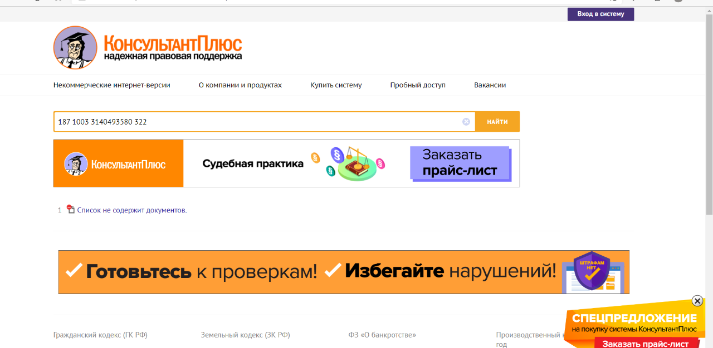Go to Купить систему section
This screenshot has width=713, height=348.
pos(336,85)
